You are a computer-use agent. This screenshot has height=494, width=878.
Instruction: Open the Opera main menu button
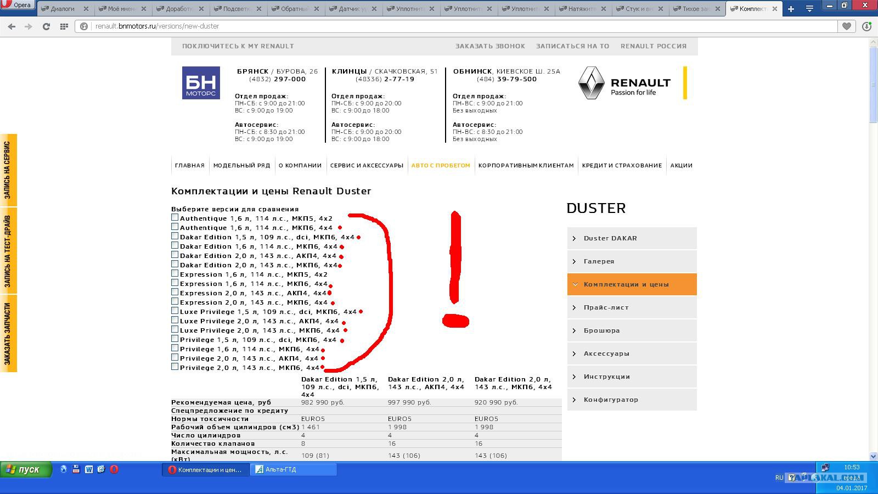[18, 5]
